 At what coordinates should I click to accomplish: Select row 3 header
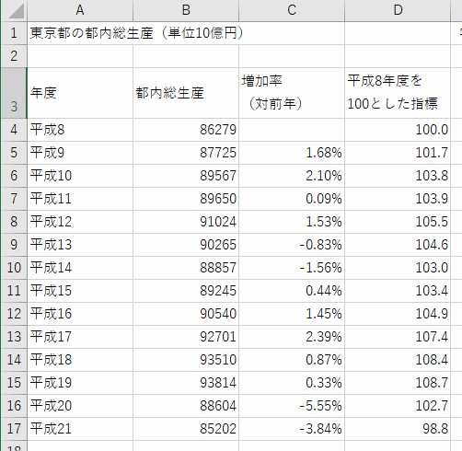coord(14,93)
